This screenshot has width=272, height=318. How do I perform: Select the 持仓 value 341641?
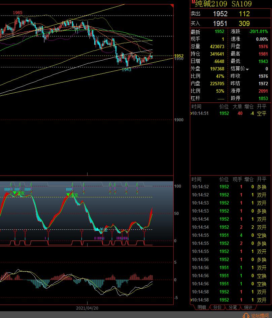click(x=217, y=54)
